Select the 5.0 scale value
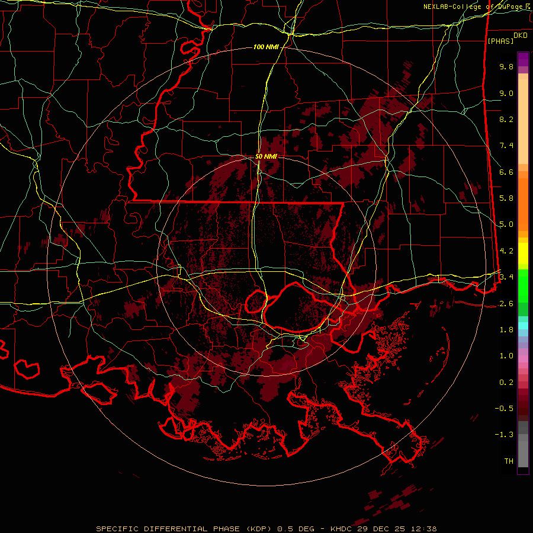 tap(506, 224)
